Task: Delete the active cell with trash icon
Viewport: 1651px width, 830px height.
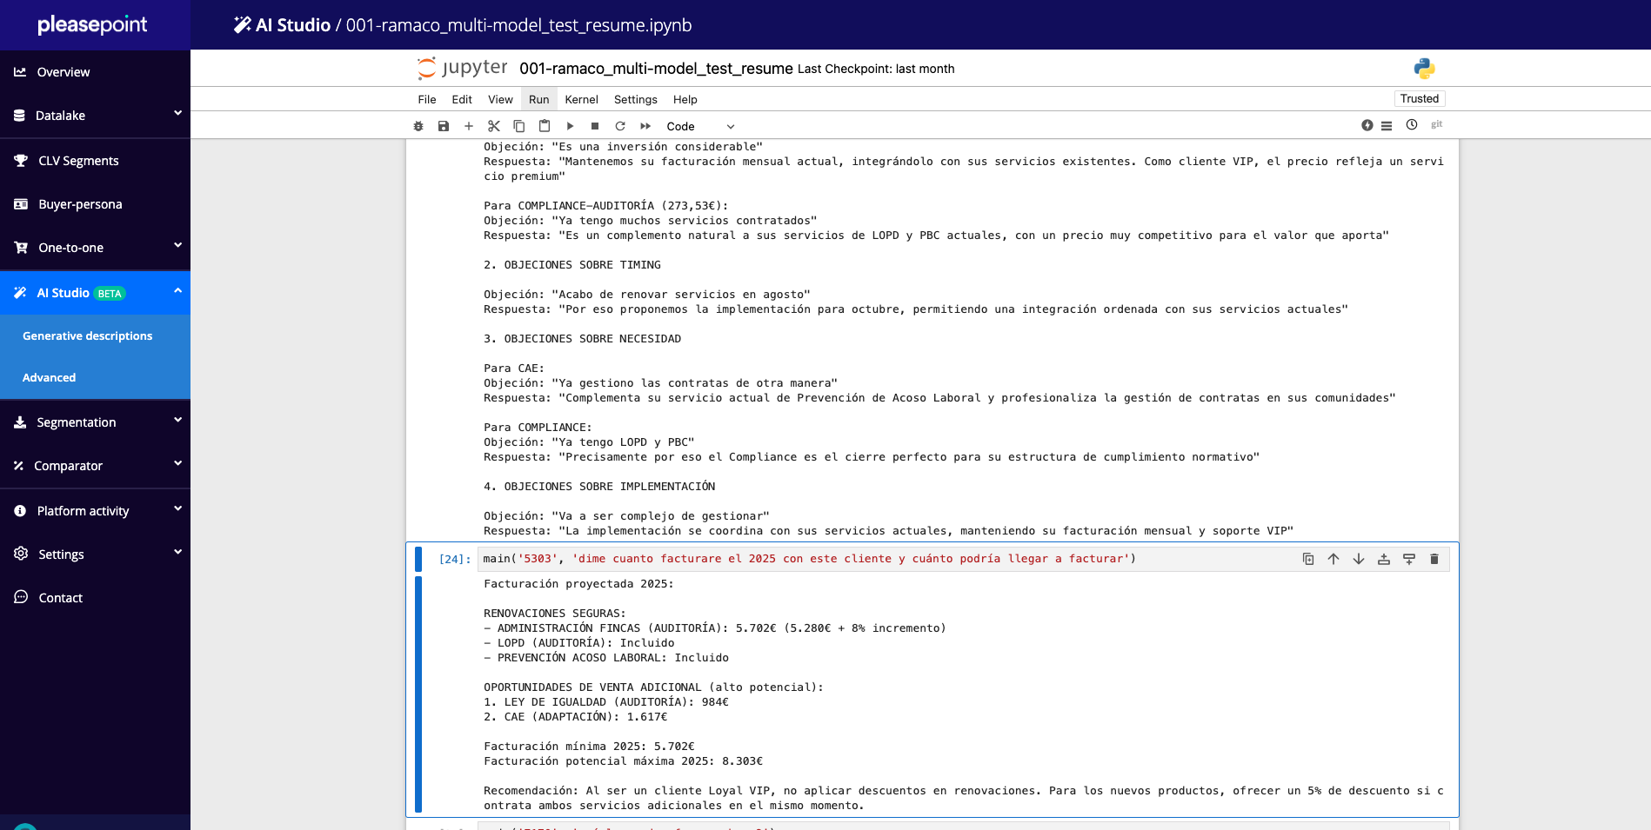Action: point(1434,559)
